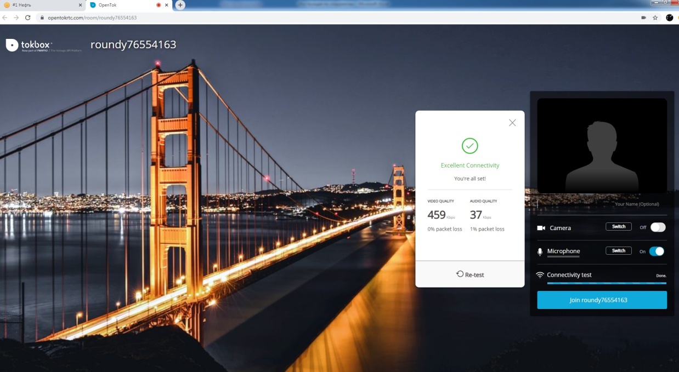Image resolution: width=679 pixels, height=372 pixels.
Task: Click the Switch button for Camera
Action: coord(619,227)
